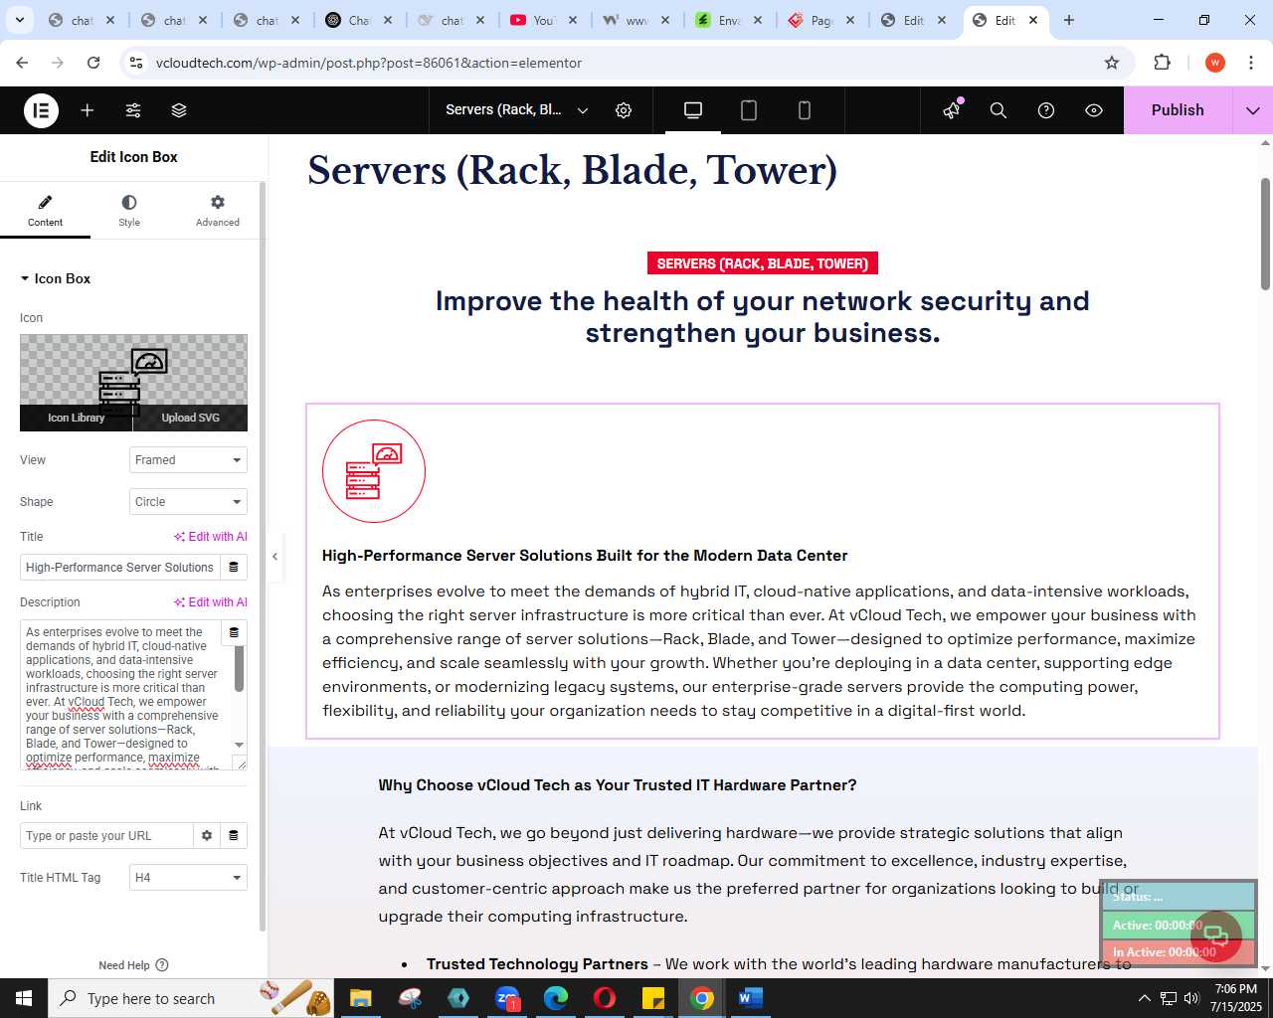Reload the current browser page
The image size is (1273, 1018).
93,63
